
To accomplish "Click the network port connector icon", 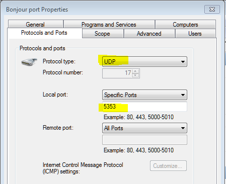I will tap(29, 62).
